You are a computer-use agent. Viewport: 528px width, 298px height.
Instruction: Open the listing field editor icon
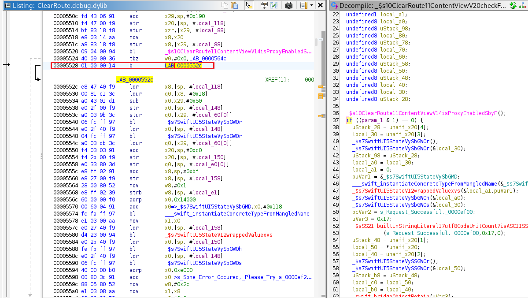pyautogui.click(x=264, y=6)
